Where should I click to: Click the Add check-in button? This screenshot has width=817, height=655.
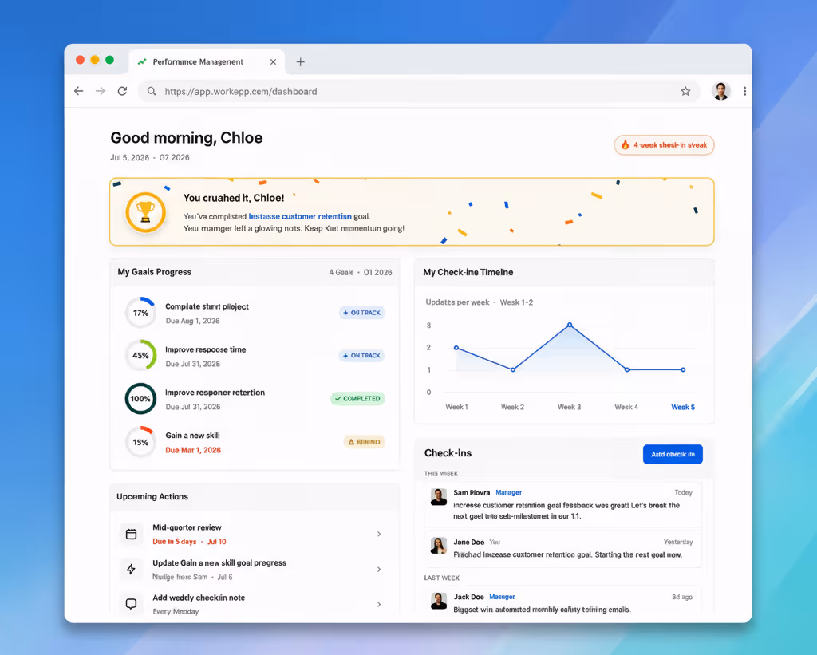click(673, 454)
